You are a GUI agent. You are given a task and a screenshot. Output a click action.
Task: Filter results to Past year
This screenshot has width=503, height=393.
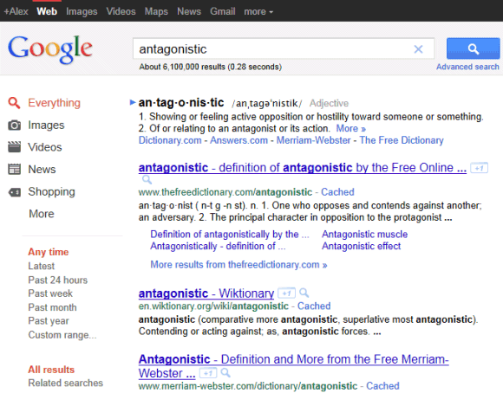point(49,321)
